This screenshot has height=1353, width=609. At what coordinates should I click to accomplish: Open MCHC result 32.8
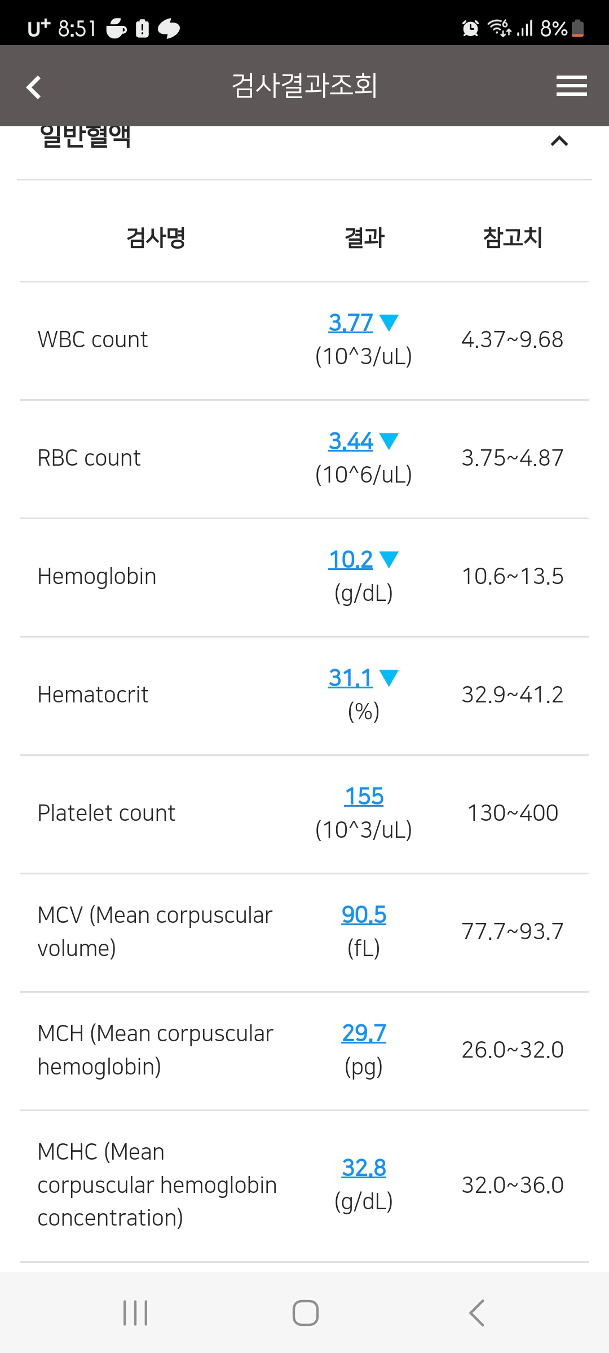pyautogui.click(x=364, y=1168)
